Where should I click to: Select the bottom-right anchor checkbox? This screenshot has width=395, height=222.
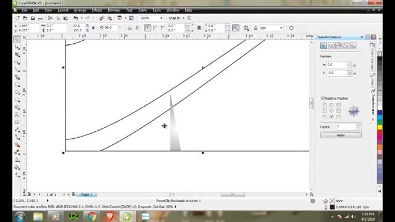[338, 117]
